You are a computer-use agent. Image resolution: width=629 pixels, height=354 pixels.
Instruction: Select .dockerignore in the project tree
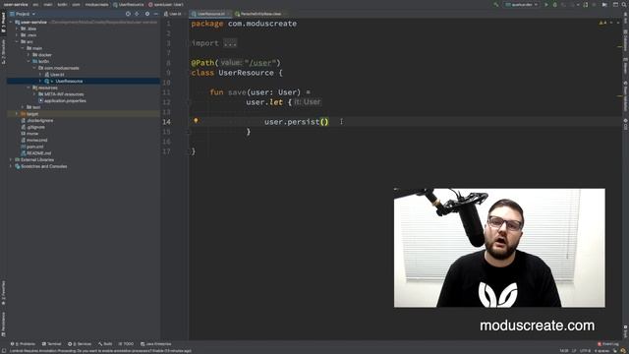(x=39, y=120)
